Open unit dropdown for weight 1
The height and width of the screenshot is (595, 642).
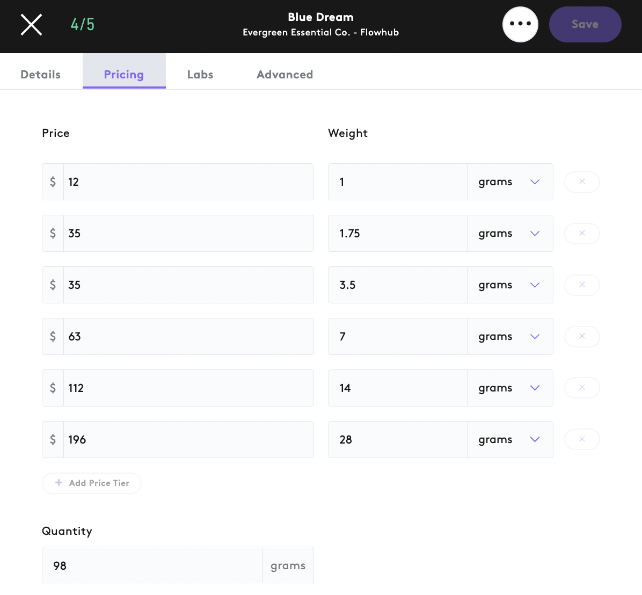click(510, 182)
